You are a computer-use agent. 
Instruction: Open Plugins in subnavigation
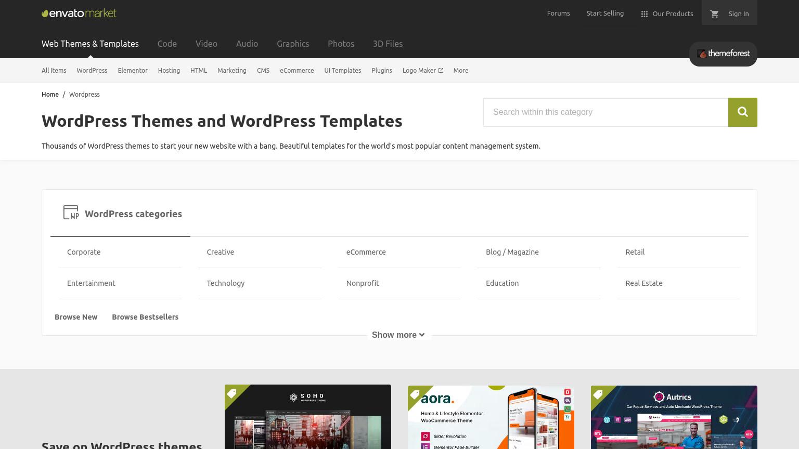click(382, 71)
